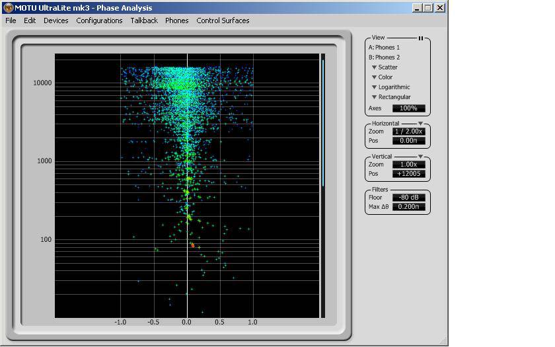Click the Max Δθ 0.200π field
The height and width of the screenshot is (347, 555).
[409, 207]
